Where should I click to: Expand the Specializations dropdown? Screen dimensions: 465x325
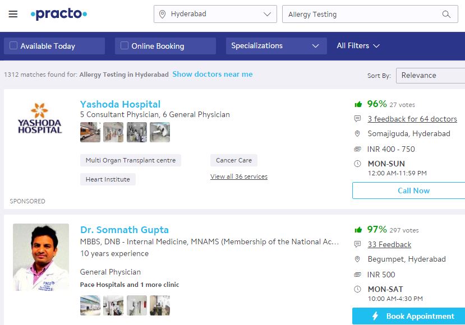(x=277, y=45)
